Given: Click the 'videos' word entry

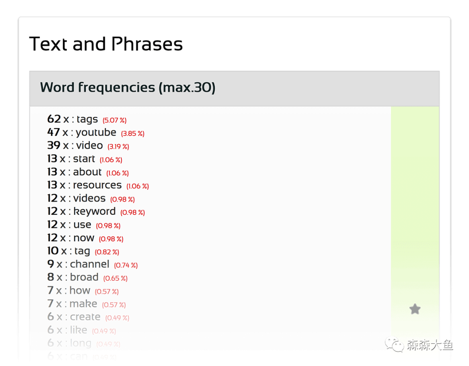Looking at the screenshot, I should coord(89,198).
